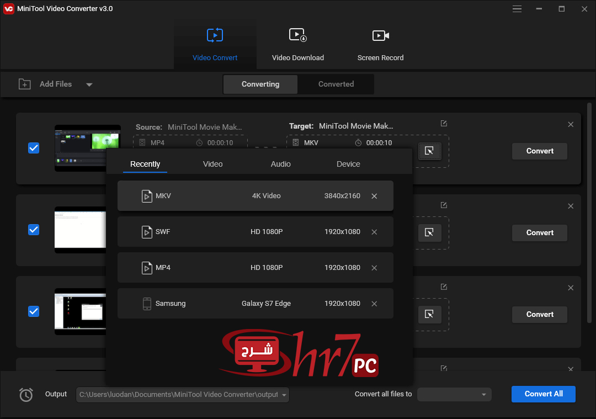Screen dimensions: 596x419
Task: Select the Device tab in format popup
Action: click(x=348, y=164)
